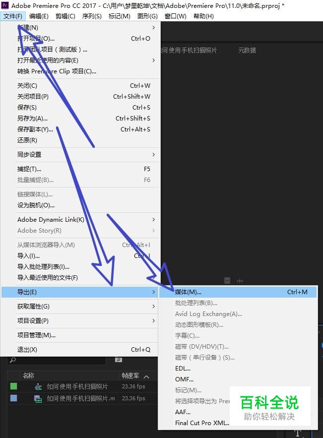Image resolution: width=323 pixels, height=438 pixels.
Task: Expand the 同步设置 submenu
Action: (81, 154)
